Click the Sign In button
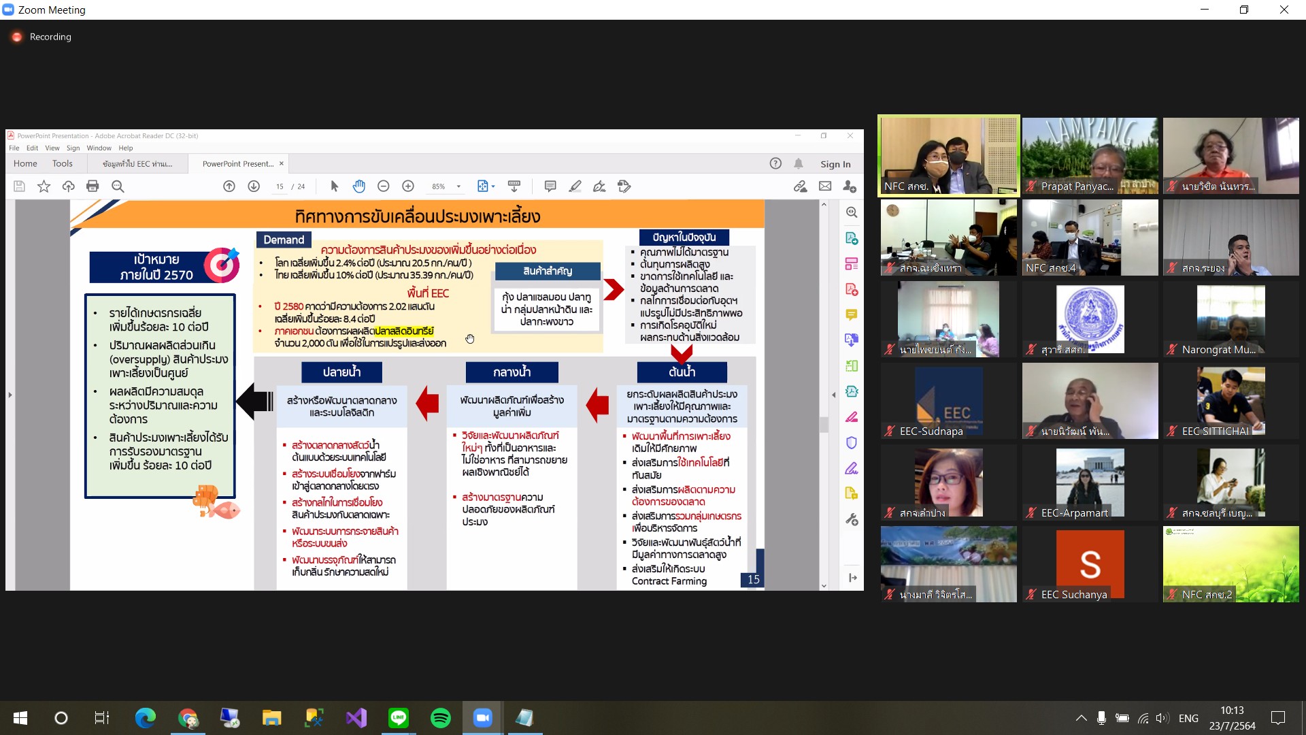The width and height of the screenshot is (1306, 735). (x=835, y=164)
